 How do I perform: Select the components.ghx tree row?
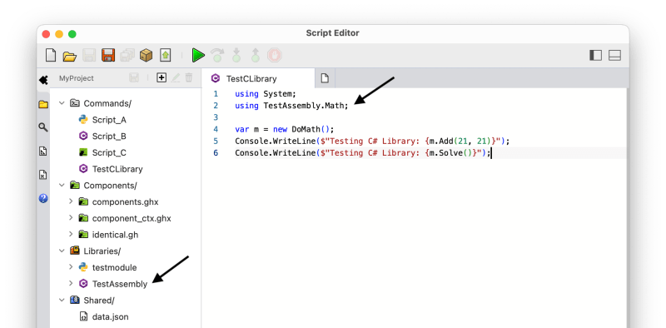click(126, 201)
